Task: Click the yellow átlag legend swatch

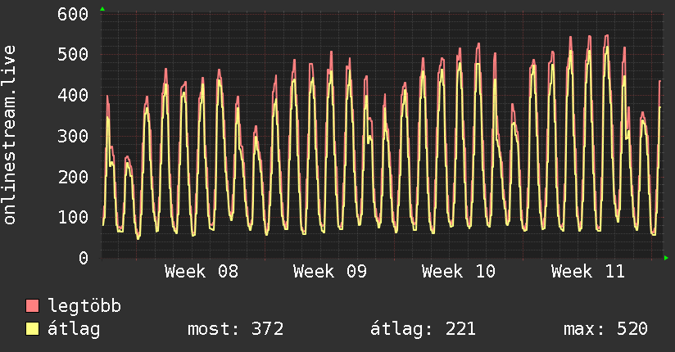Action: coord(32,328)
